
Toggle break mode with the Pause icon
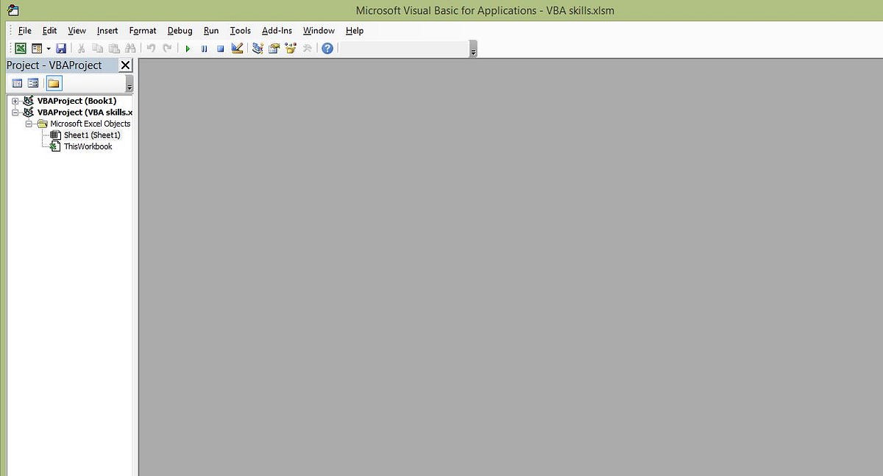(204, 48)
